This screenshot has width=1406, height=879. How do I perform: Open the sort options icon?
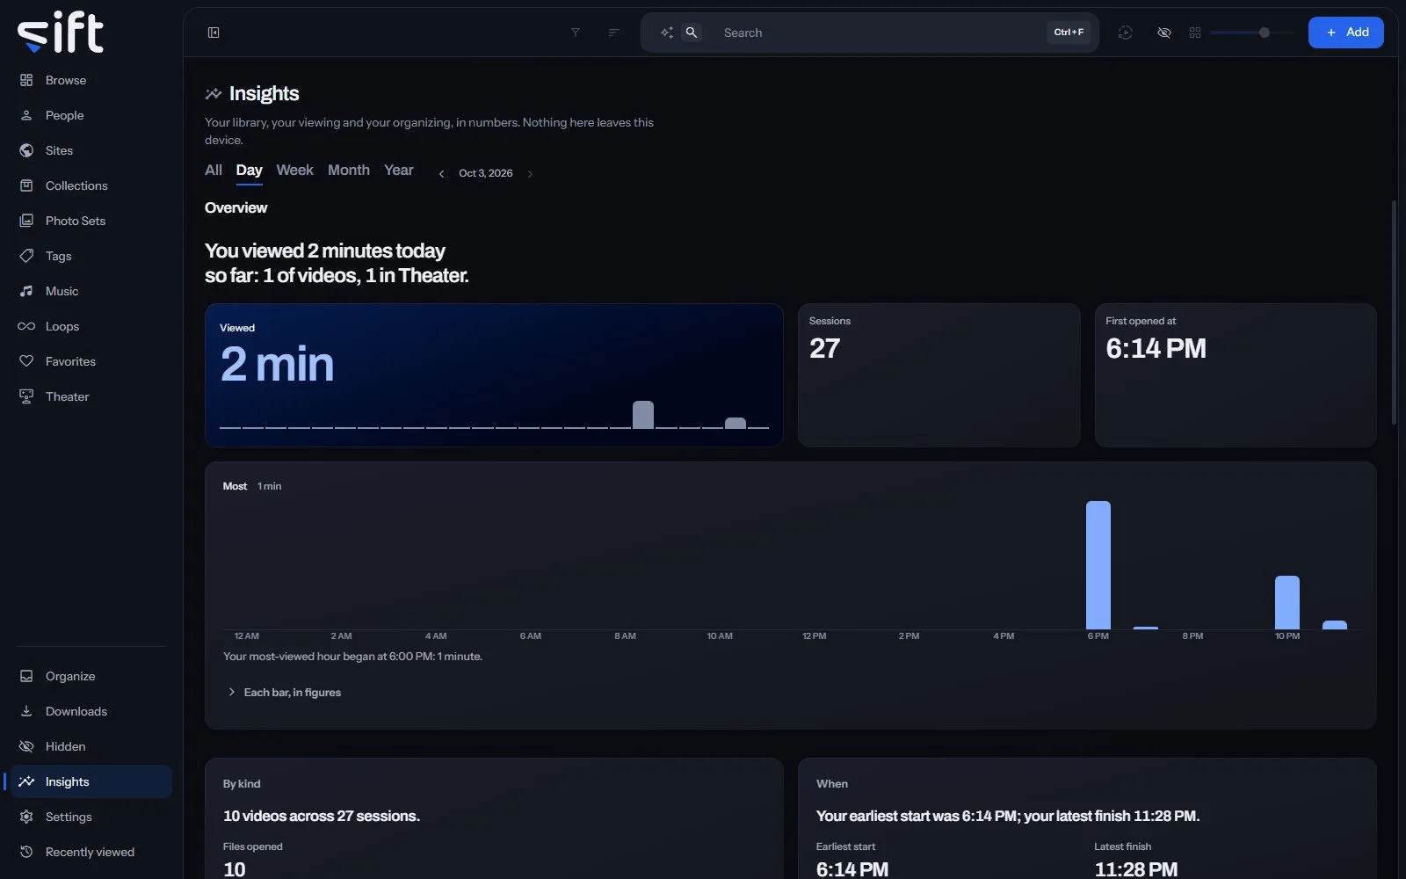[614, 33]
